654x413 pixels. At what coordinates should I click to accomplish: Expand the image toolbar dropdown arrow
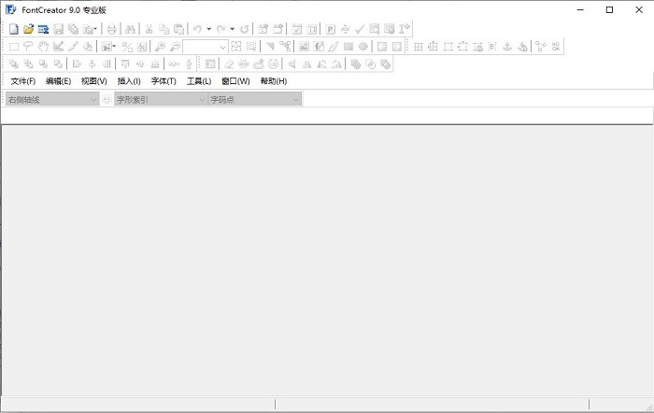[114, 47]
